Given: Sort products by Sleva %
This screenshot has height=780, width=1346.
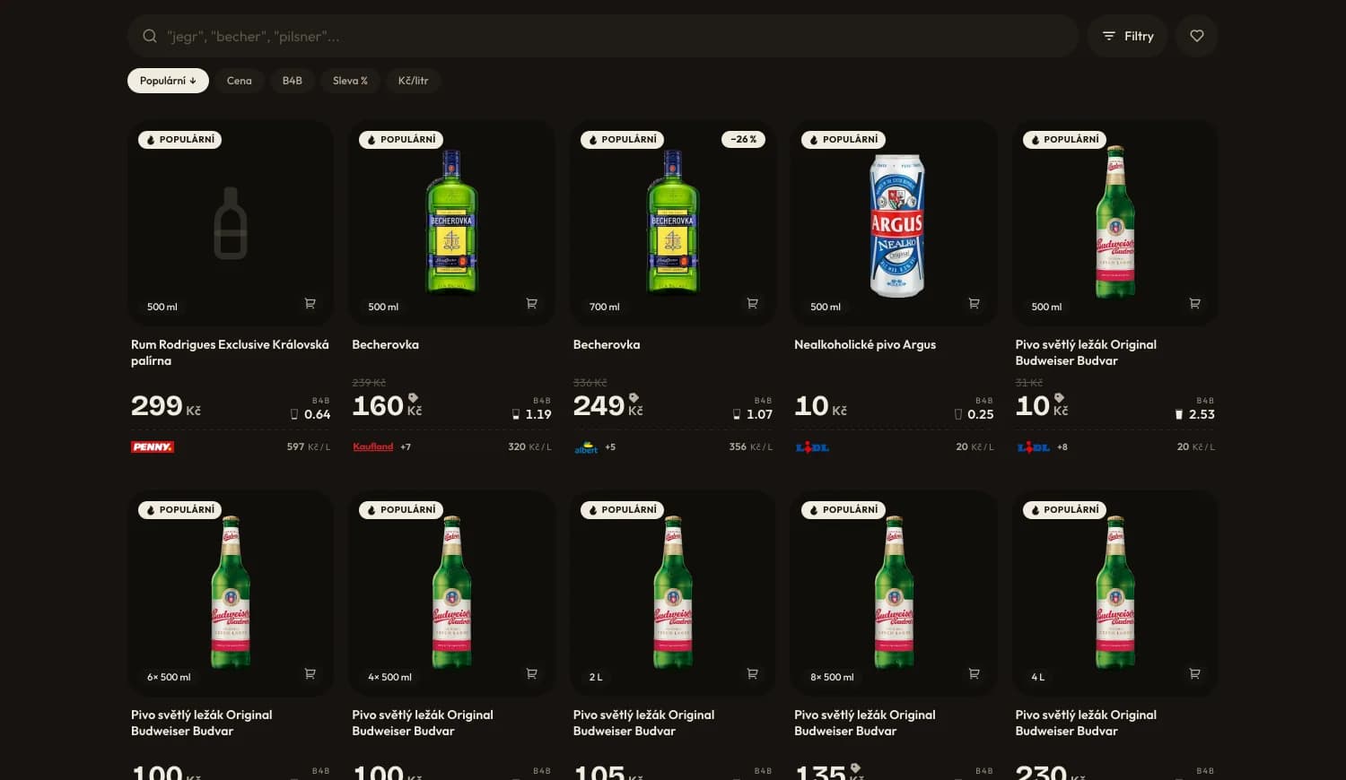Looking at the screenshot, I should 350,81.
